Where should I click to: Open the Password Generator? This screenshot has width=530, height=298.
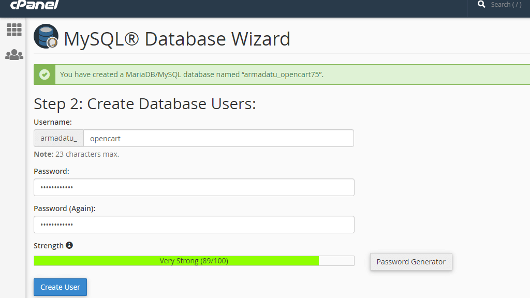coord(410,262)
